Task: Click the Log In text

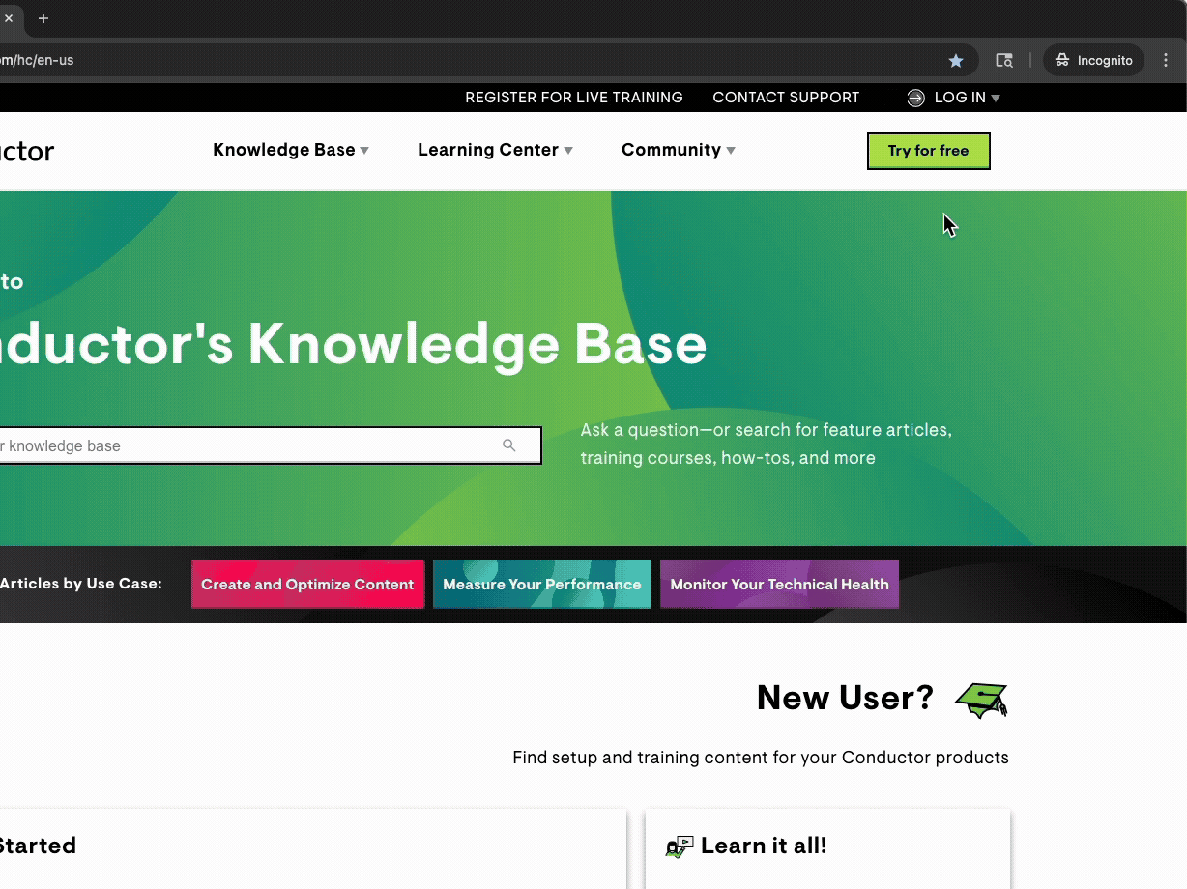Action: tap(960, 98)
